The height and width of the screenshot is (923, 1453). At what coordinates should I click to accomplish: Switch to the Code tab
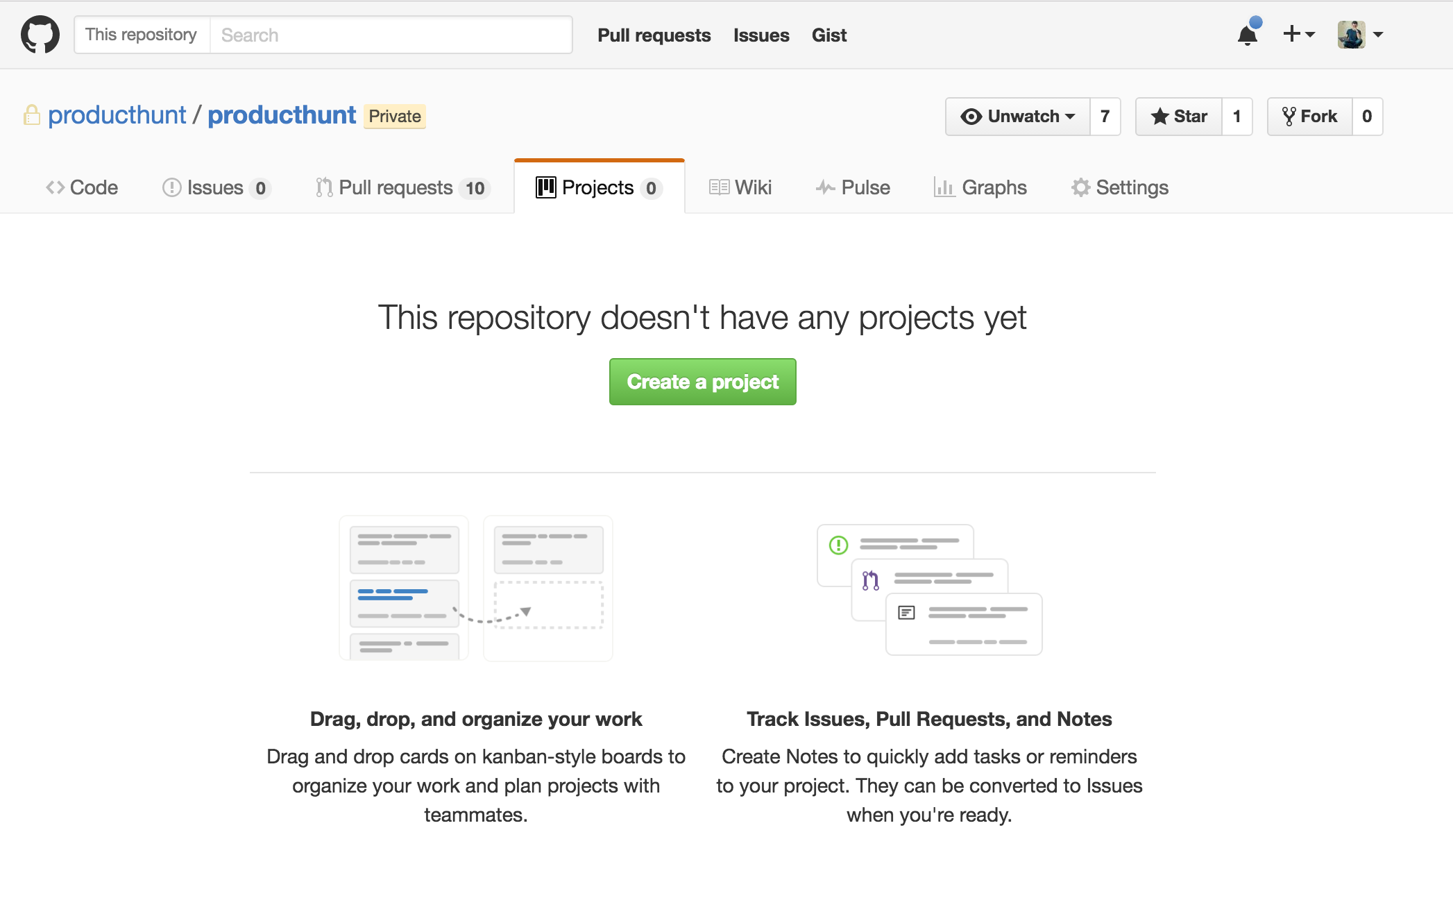(x=82, y=187)
